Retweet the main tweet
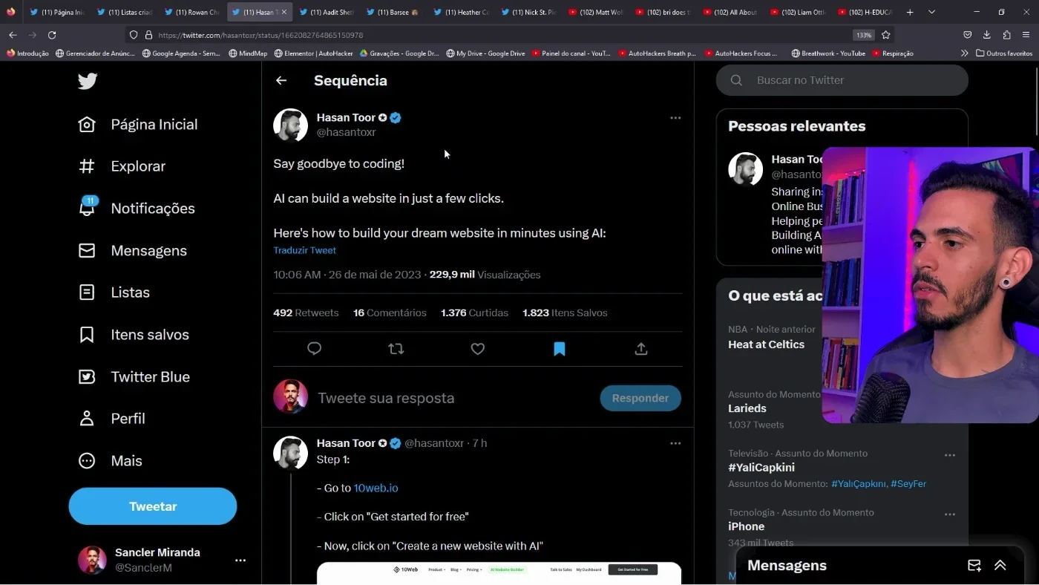This screenshot has height=585, width=1039. [x=396, y=348]
